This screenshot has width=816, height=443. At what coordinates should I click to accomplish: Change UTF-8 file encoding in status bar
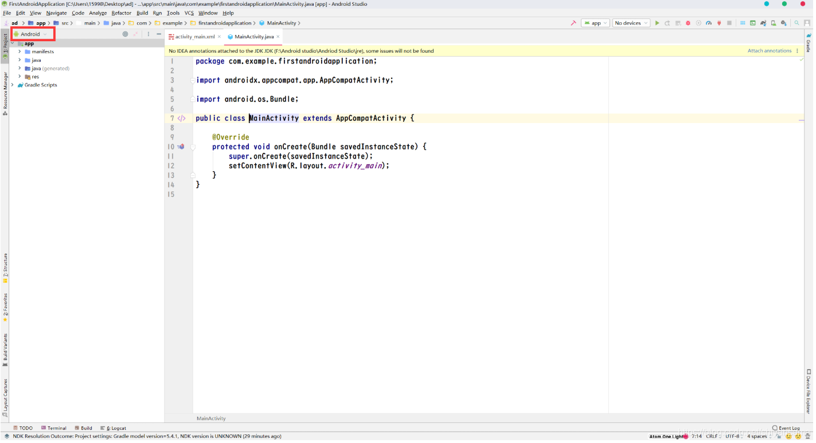click(x=733, y=436)
